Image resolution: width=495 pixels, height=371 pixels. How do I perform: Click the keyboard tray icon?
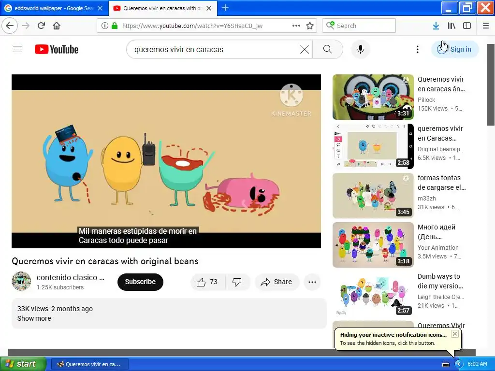pyautogui.click(x=445, y=364)
